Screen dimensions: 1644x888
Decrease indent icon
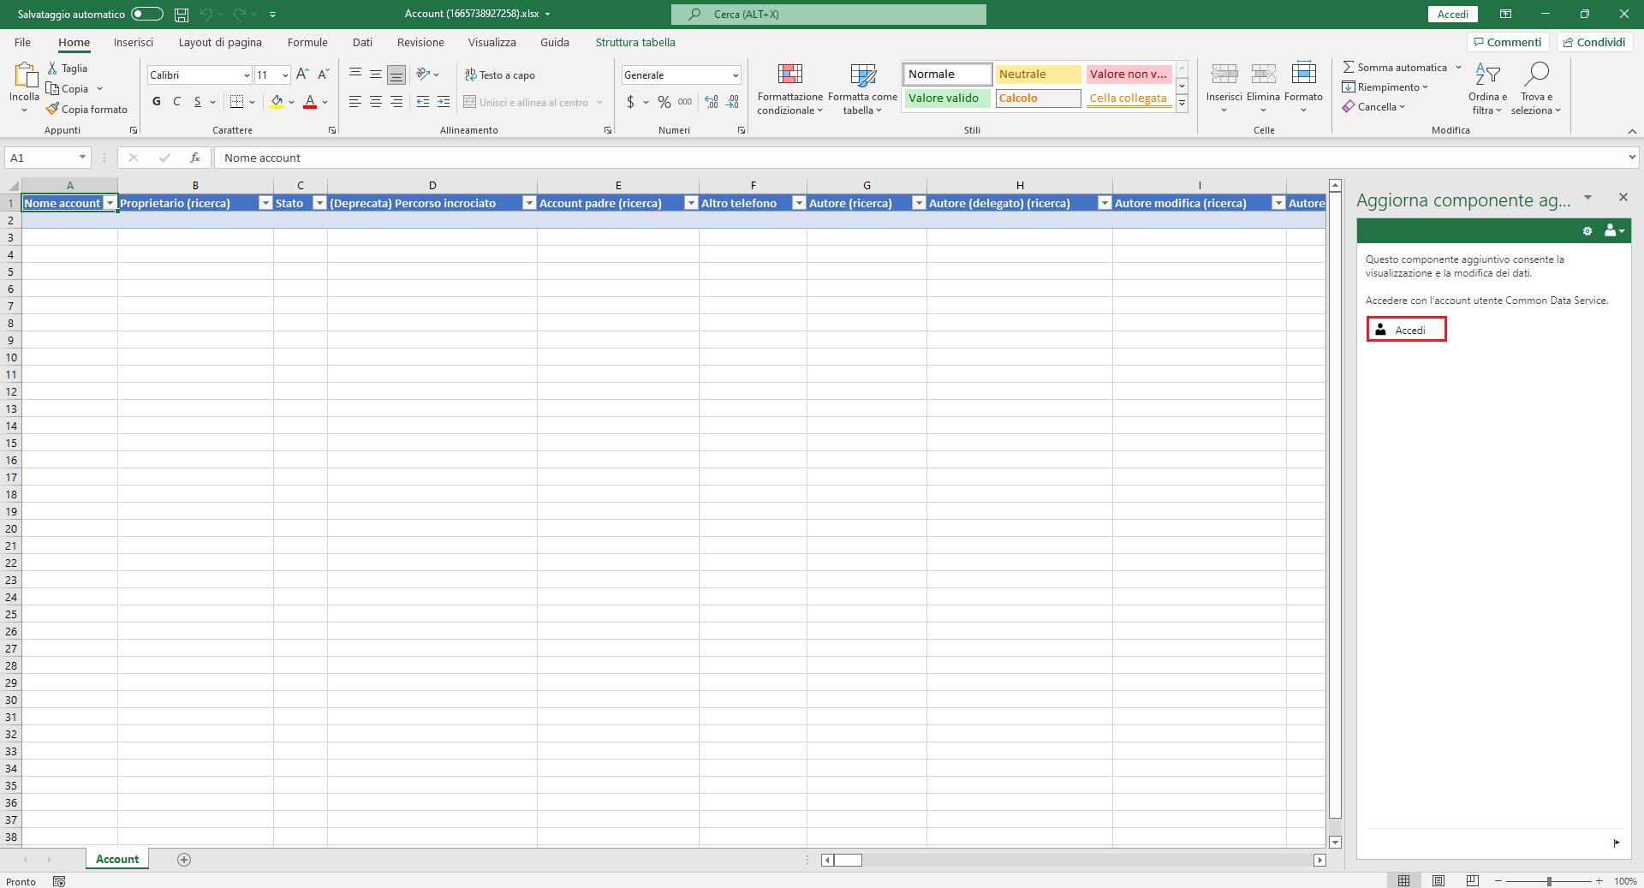coord(422,102)
